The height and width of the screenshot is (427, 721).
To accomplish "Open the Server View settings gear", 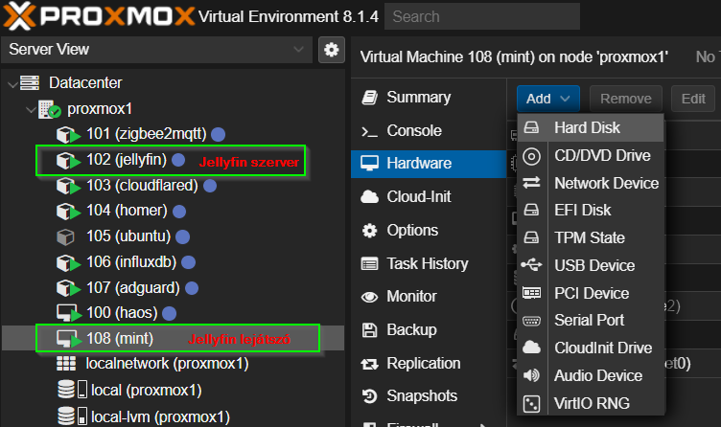I will pos(332,50).
